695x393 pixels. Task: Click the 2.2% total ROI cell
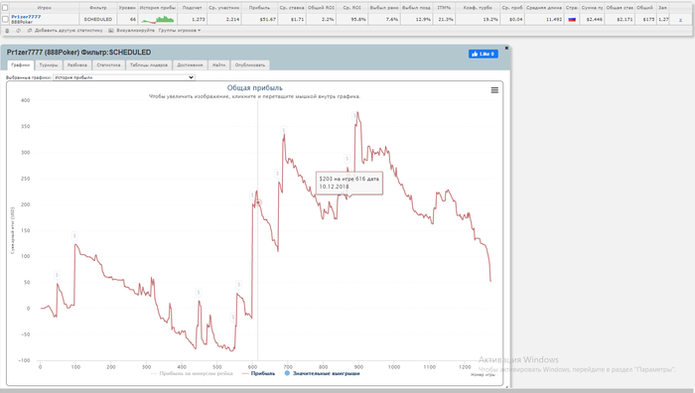coord(328,20)
